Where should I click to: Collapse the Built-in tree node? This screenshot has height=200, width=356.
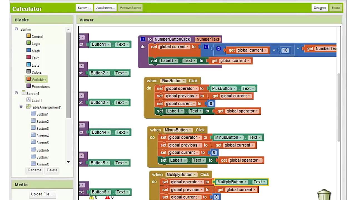tap(16, 29)
